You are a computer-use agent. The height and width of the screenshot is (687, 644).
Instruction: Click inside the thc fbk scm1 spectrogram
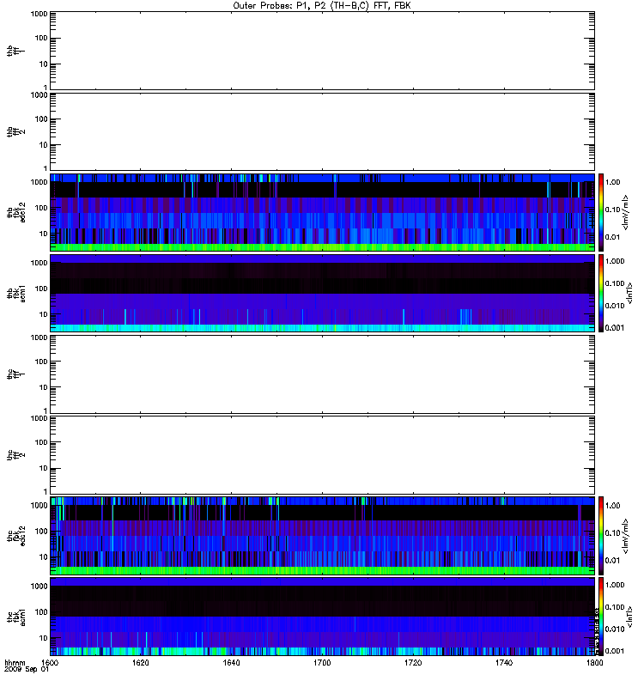click(x=322, y=616)
